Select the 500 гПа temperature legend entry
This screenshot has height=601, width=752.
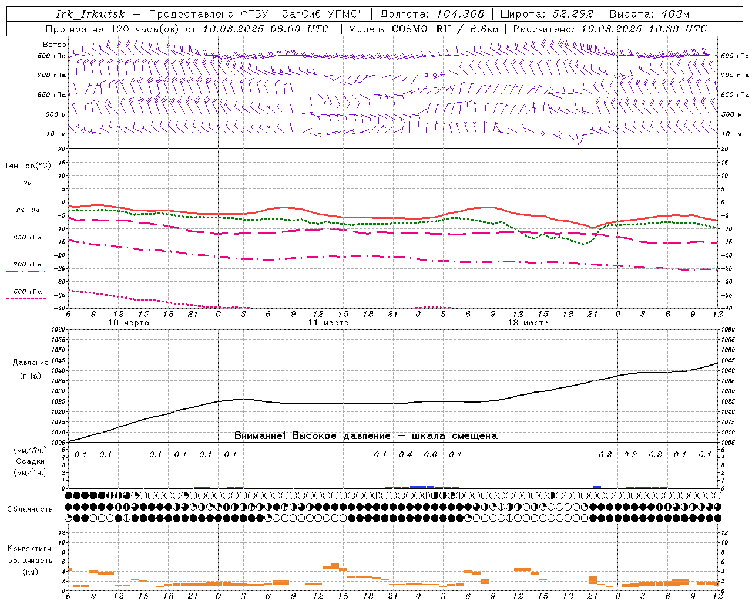tap(27, 293)
